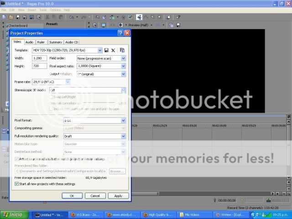Open the Preview (Half) quality dropdown
Image resolution: width=292 pixels, height=219 pixels.
(151, 25)
